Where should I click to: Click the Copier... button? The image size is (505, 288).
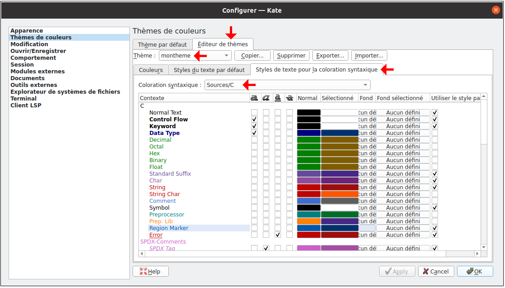pos(252,55)
